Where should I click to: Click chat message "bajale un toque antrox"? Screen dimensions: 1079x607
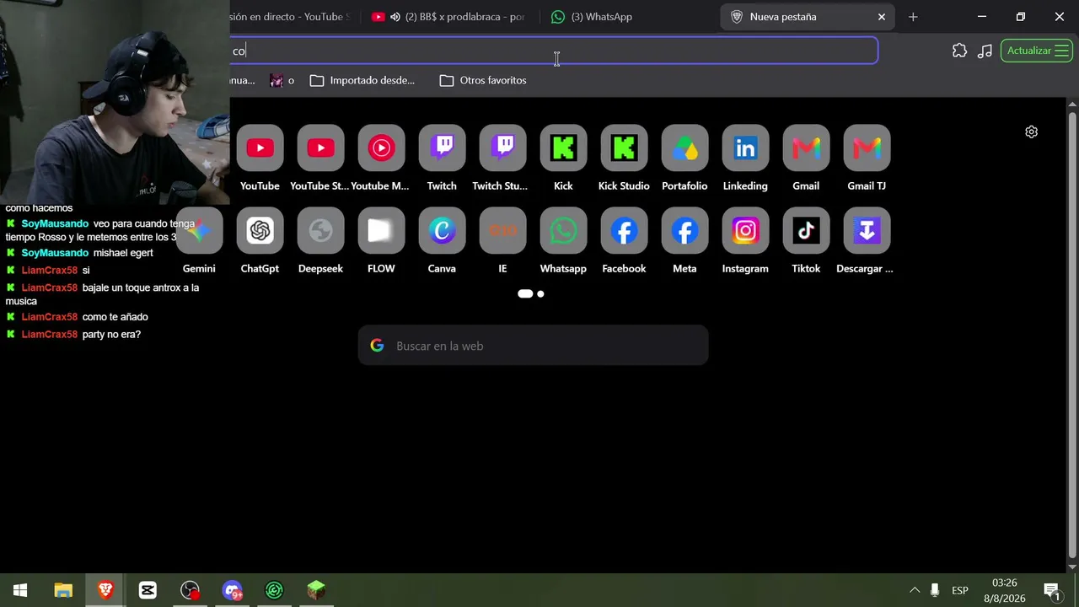pyautogui.click(x=130, y=287)
